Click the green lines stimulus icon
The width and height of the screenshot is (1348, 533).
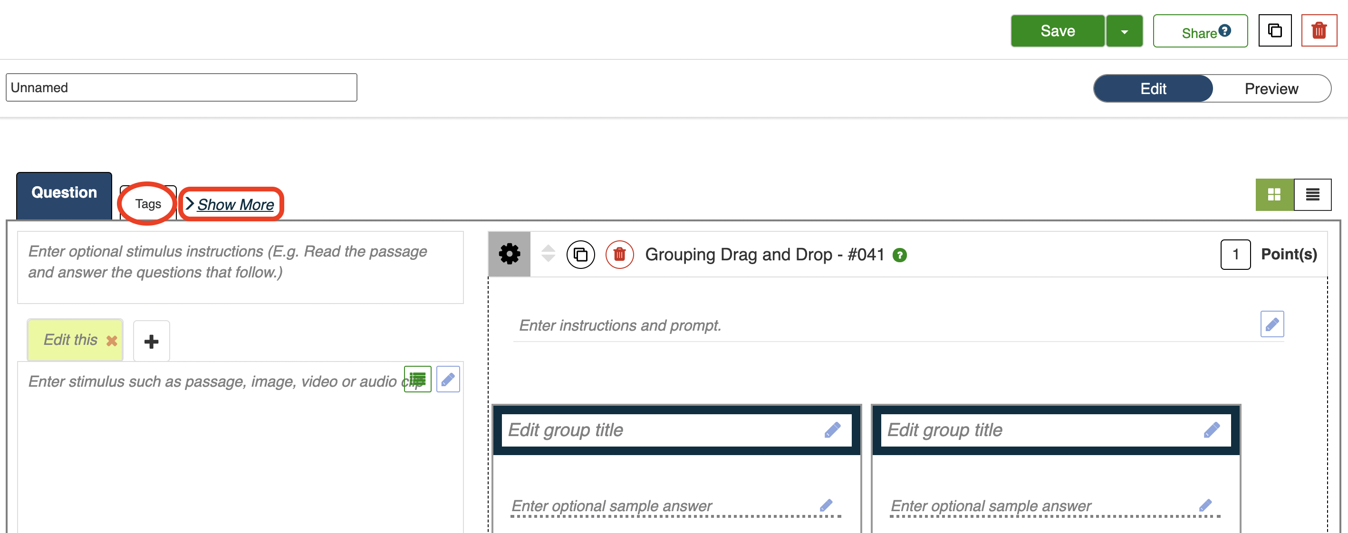click(x=417, y=379)
